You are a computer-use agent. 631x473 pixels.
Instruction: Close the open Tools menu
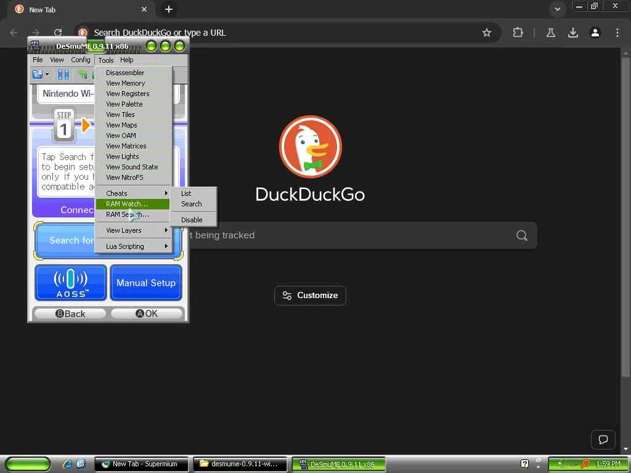point(106,60)
